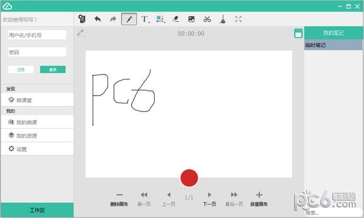Click the 1/1 page indicator

click(x=189, y=197)
